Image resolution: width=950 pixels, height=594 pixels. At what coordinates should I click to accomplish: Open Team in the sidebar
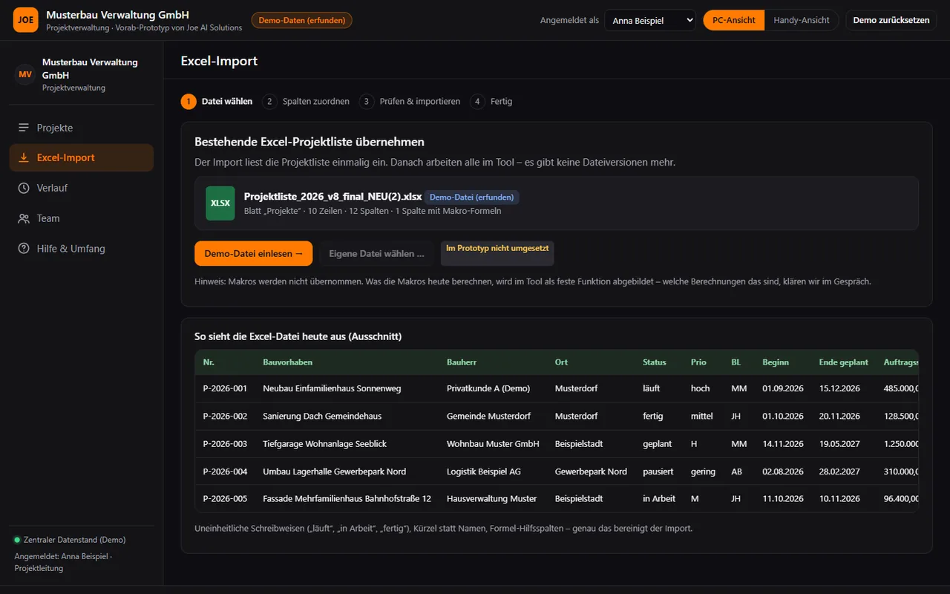(82, 218)
